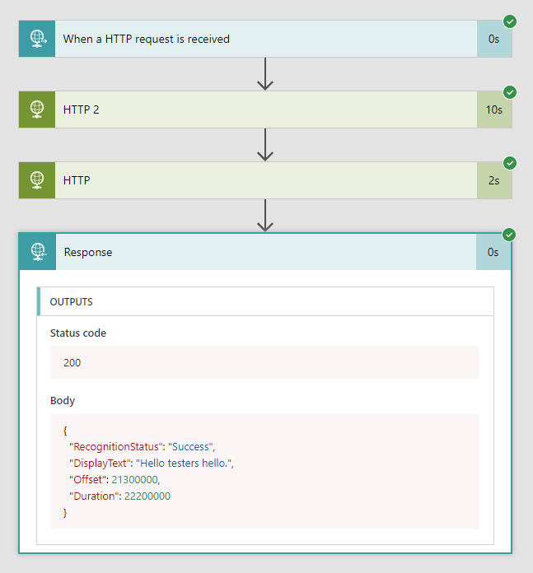Click the arrow between trigger and HTTP 2
The height and width of the screenshot is (573, 533).
pos(264,74)
